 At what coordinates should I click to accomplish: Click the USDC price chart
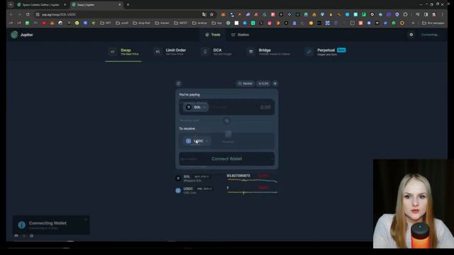coord(253,192)
